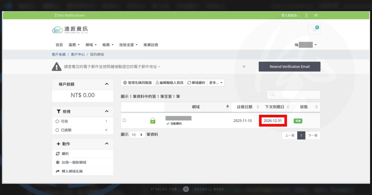Collapse the 帳戶餘額 panel

tap(107, 84)
